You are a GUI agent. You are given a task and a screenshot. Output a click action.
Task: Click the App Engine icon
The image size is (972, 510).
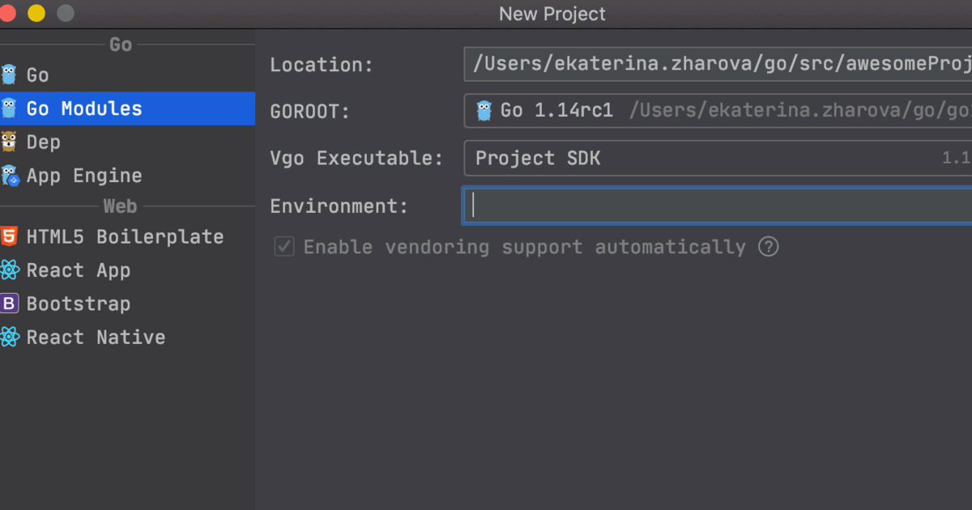point(9,176)
